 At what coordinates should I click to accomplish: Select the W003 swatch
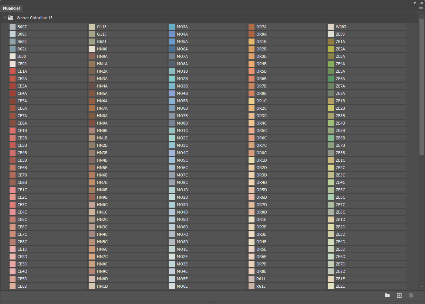pyautogui.click(x=367, y=27)
